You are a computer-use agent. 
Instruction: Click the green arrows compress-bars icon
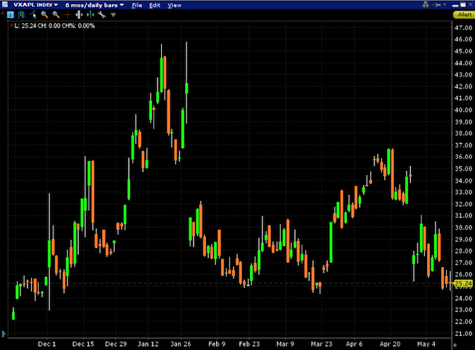coord(90,15)
